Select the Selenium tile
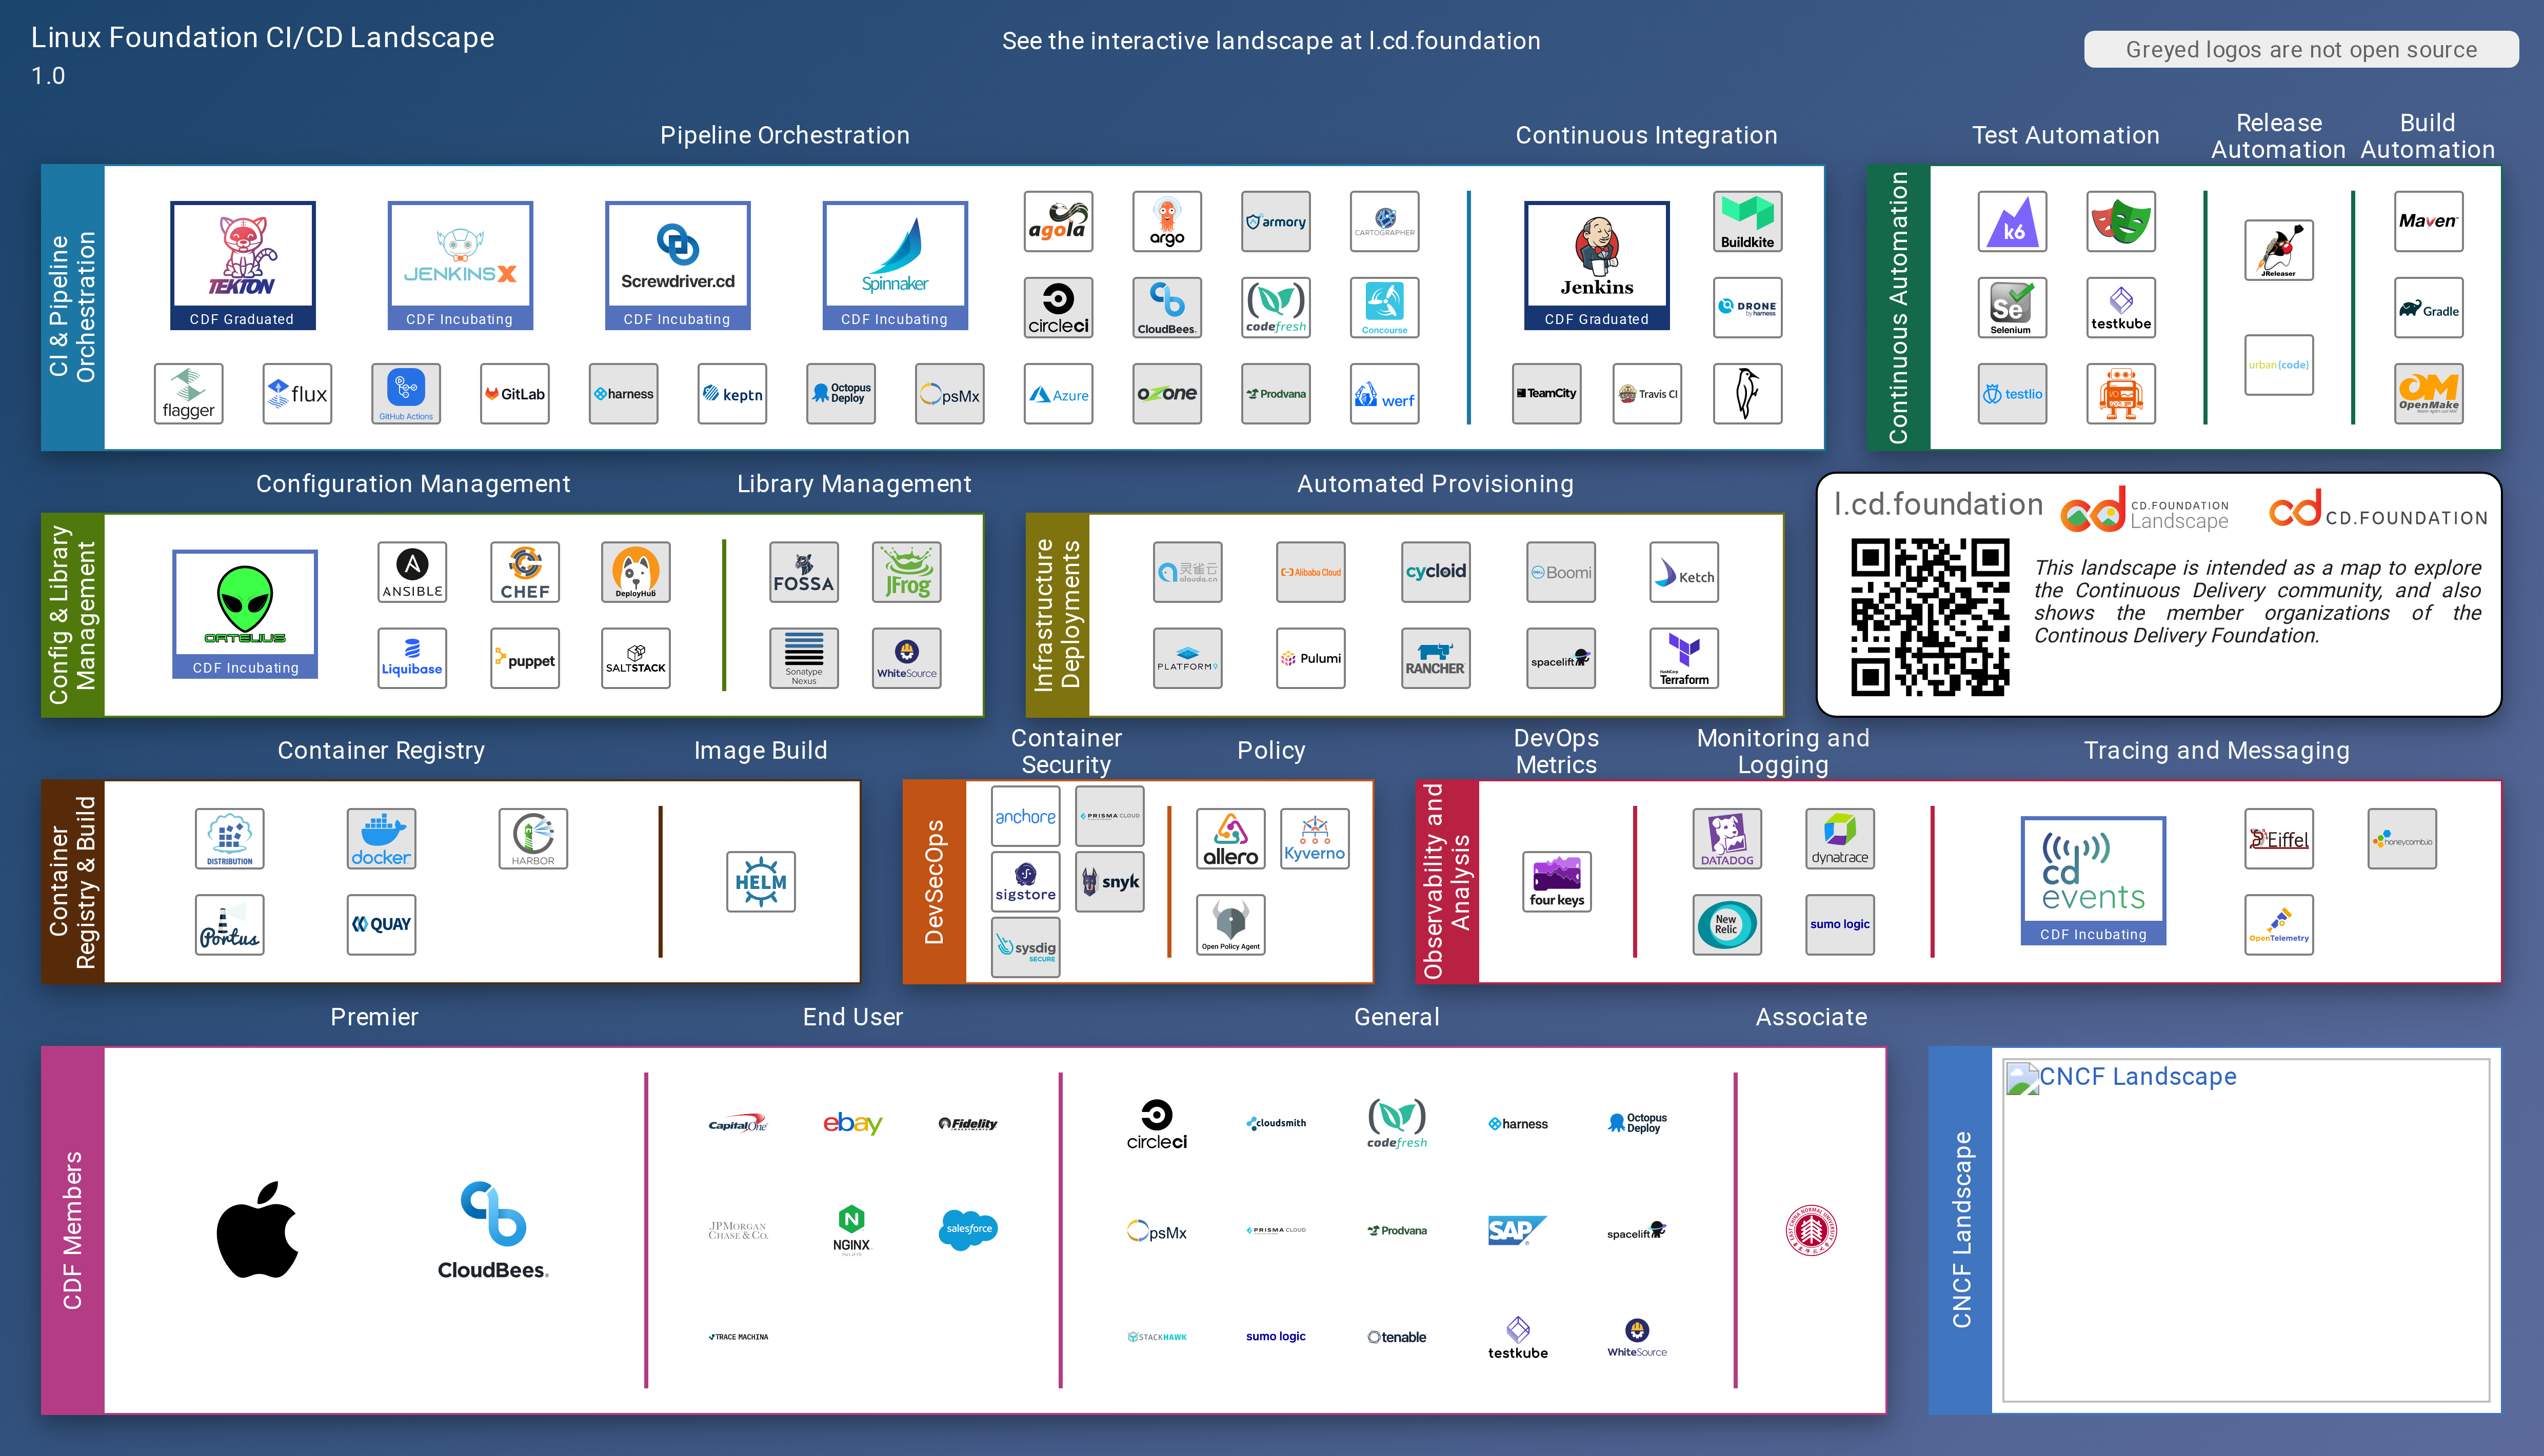The width and height of the screenshot is (2544, 1456). pyautogui.click(x=2013, y=308)
